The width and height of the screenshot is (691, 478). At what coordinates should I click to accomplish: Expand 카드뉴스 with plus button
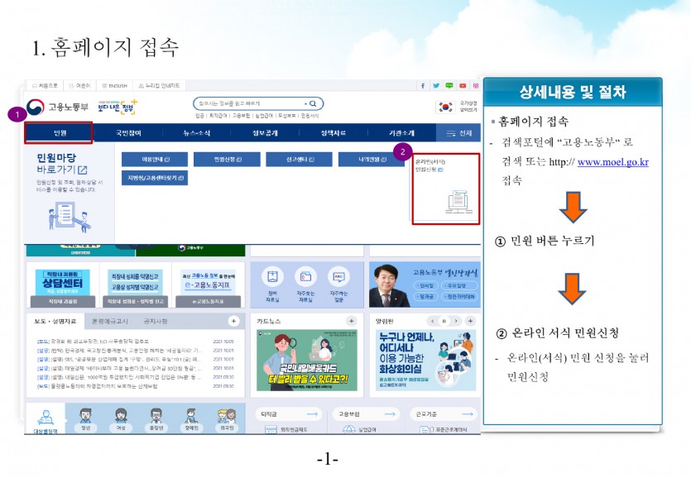351,321
